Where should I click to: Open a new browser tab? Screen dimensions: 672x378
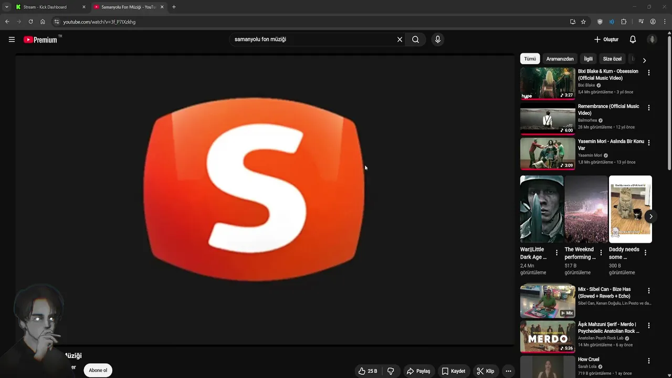click(x=174, y=7)
